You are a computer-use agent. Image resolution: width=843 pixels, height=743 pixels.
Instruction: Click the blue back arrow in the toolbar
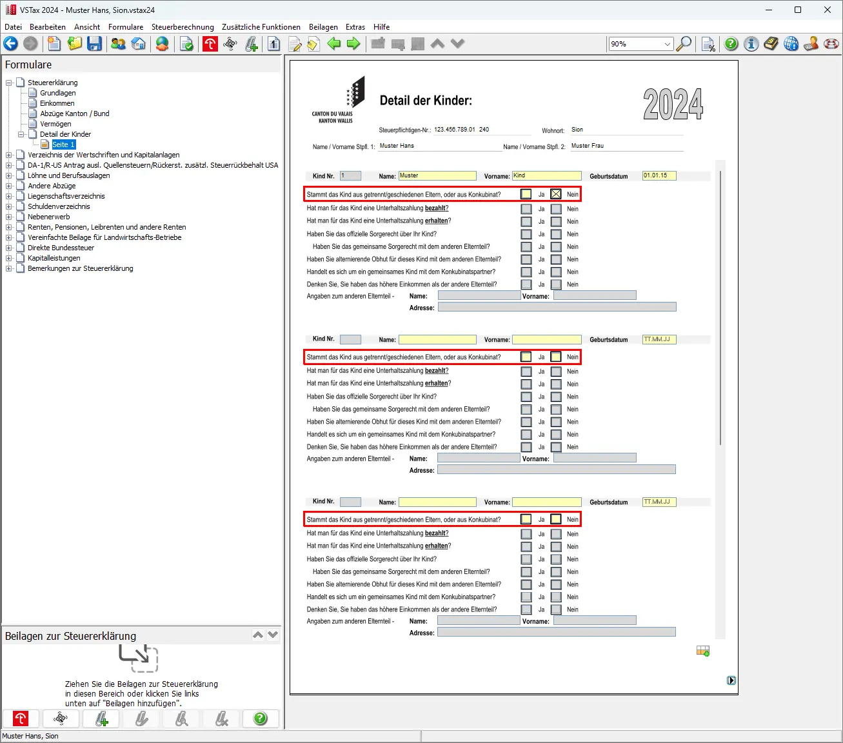[11, 44]
